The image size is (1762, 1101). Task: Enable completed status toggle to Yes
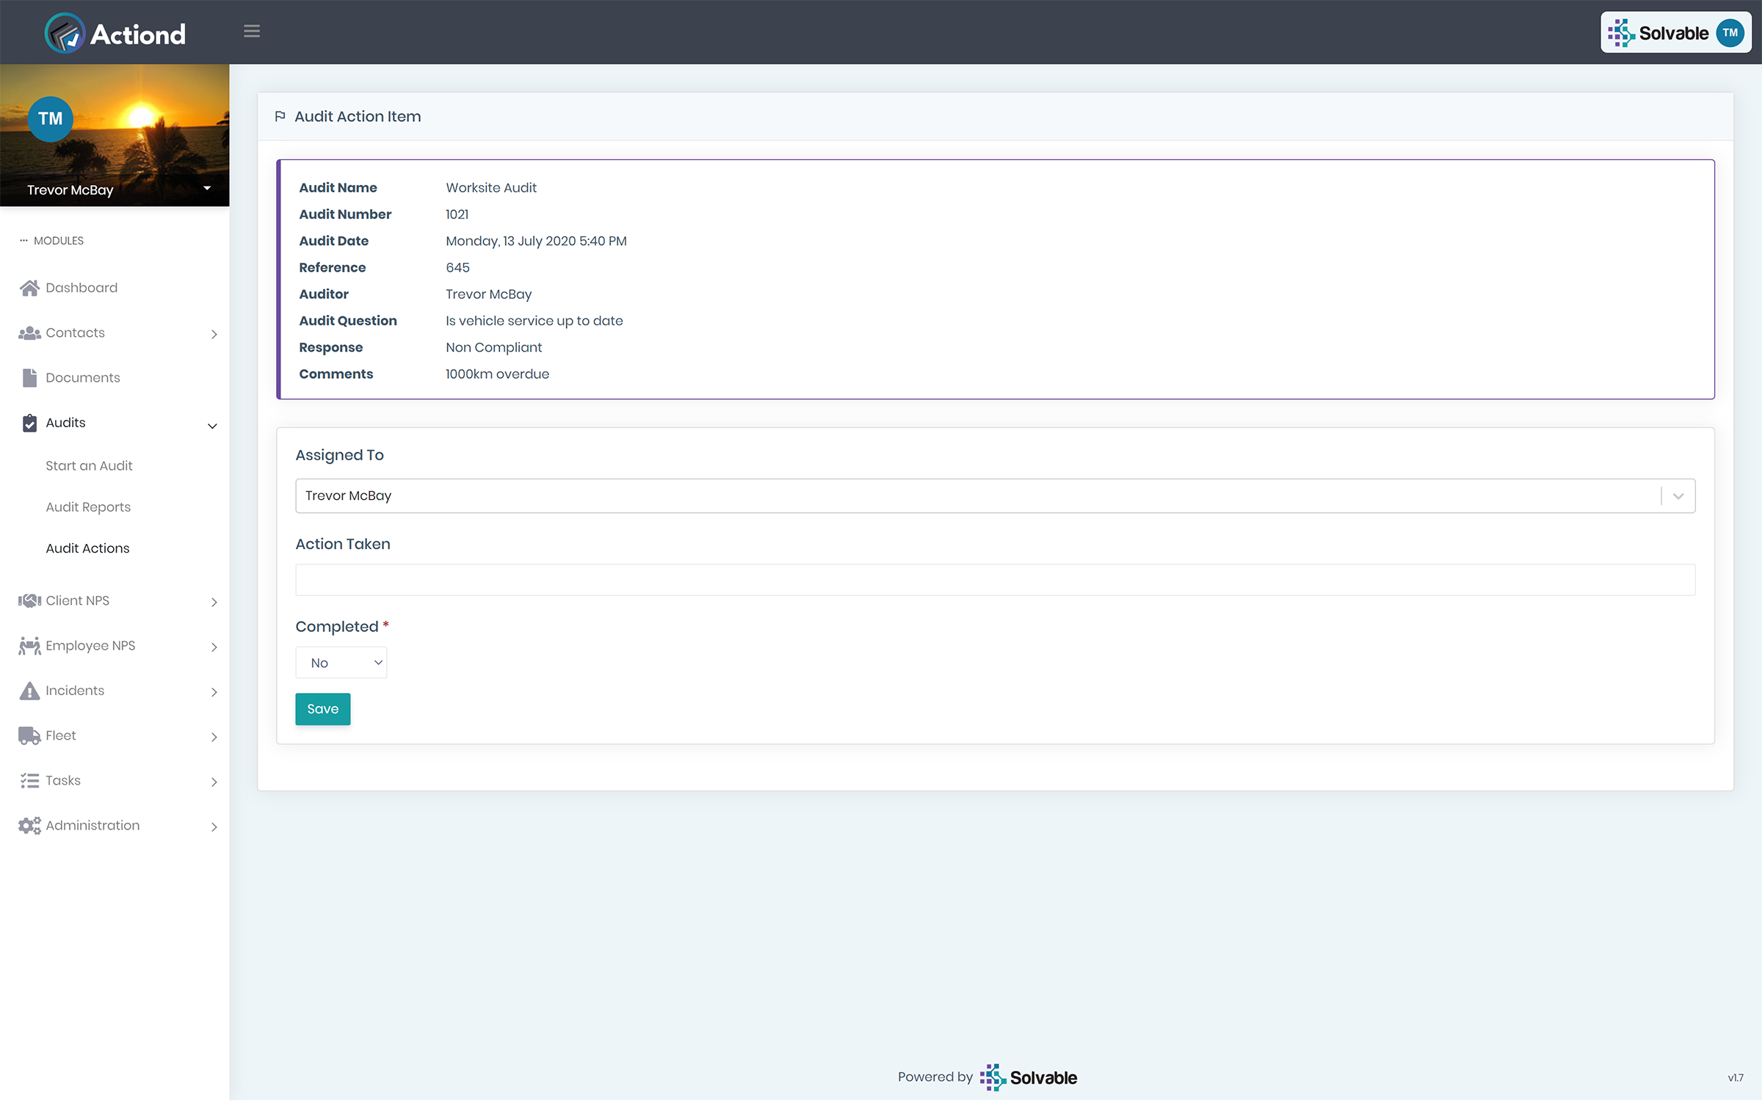(341, 661)
